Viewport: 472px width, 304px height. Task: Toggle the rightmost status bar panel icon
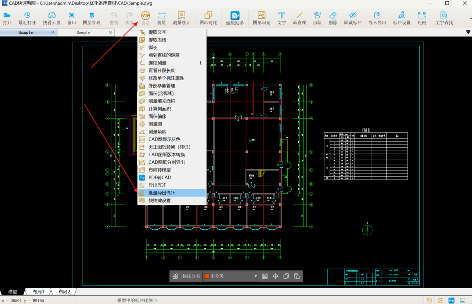[463, 300]
